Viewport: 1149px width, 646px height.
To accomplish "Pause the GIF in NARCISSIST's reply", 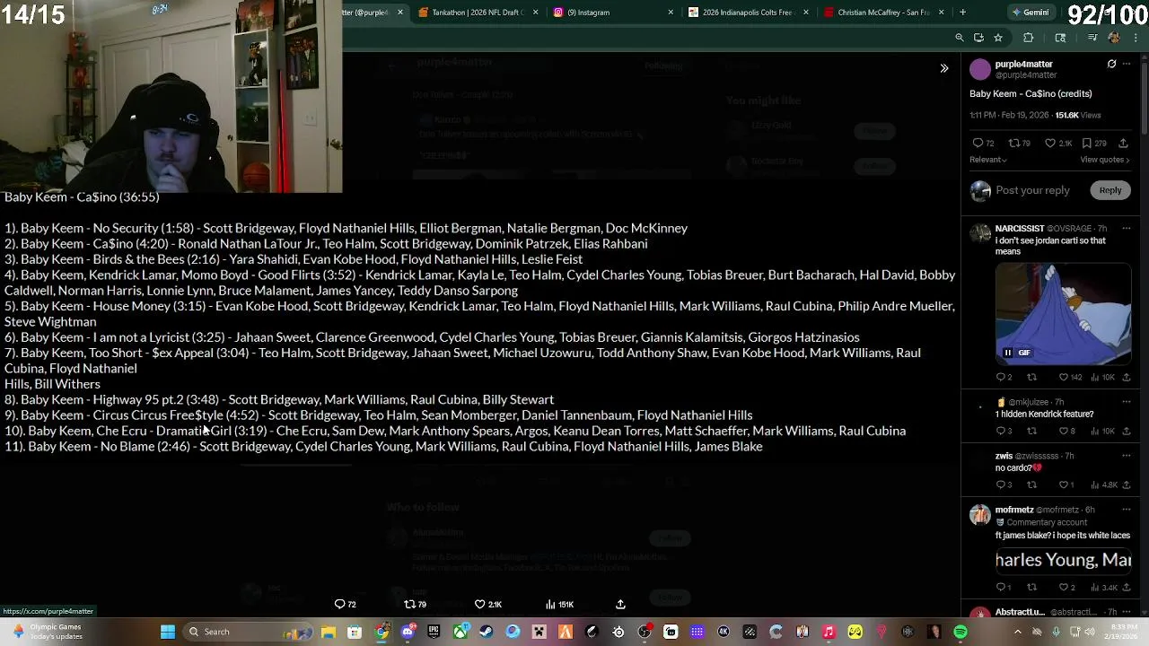I will (1007, 353).
